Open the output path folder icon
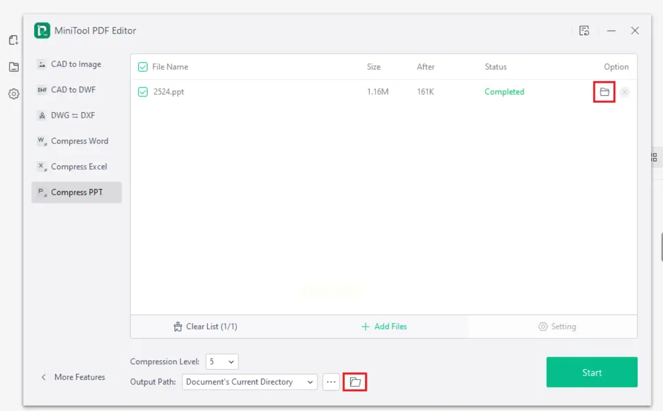 (x=355, y=382)
